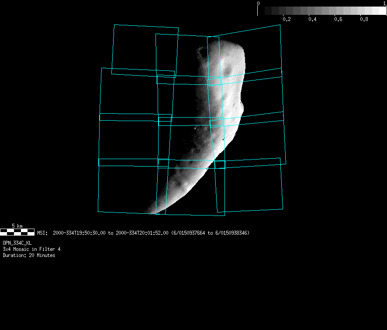The height and width of the screenshot is (330, 387).
Task: Click the OPN_334C_KL observation name
Action: coord(17,243)
